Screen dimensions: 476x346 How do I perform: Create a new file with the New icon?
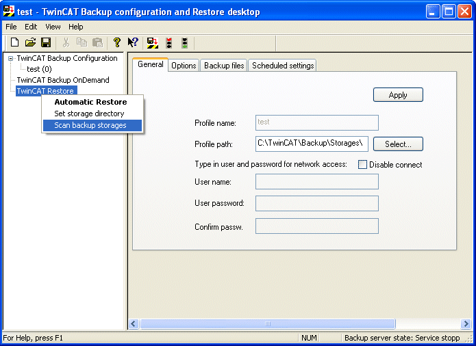pyautogui.click(x=14, y=42)
